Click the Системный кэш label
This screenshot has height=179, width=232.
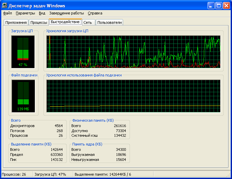[84, 135]
